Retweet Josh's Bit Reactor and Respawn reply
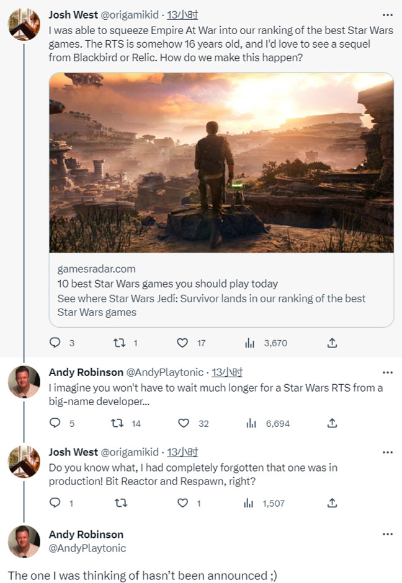 117,503
